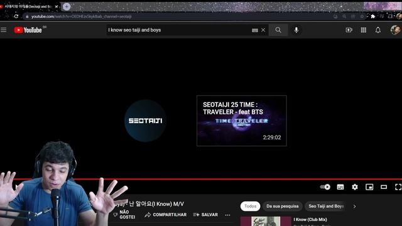
Task: Open the on-screen keyboard icon in search box
Action: coord(254,30)
